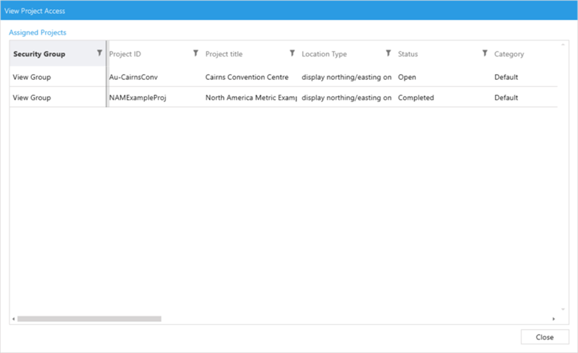Click the Completed status cell
Viewport: 578px width, 353px height.
coord(416,98)
